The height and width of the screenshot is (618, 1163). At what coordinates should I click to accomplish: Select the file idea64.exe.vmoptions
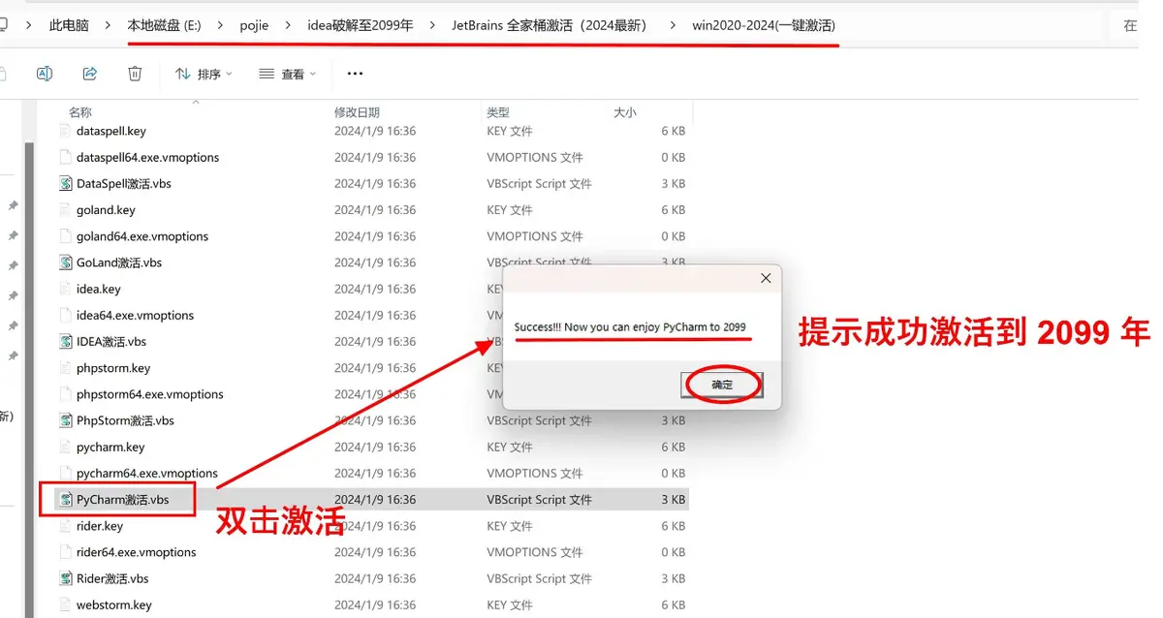point(136,315)
